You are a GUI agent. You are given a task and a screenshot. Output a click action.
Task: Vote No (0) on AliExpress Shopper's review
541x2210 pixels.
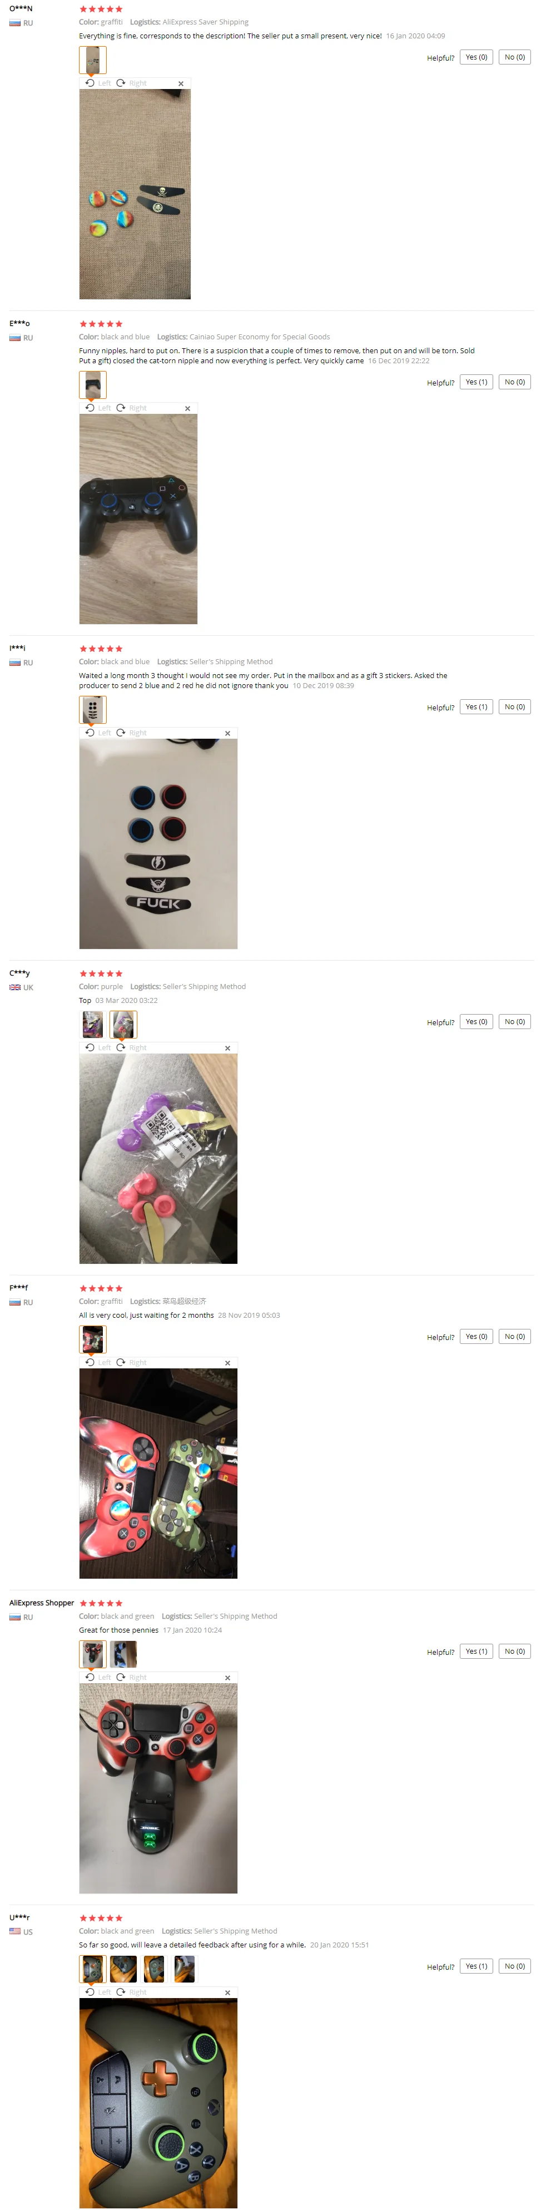(x=514, y=1652)
